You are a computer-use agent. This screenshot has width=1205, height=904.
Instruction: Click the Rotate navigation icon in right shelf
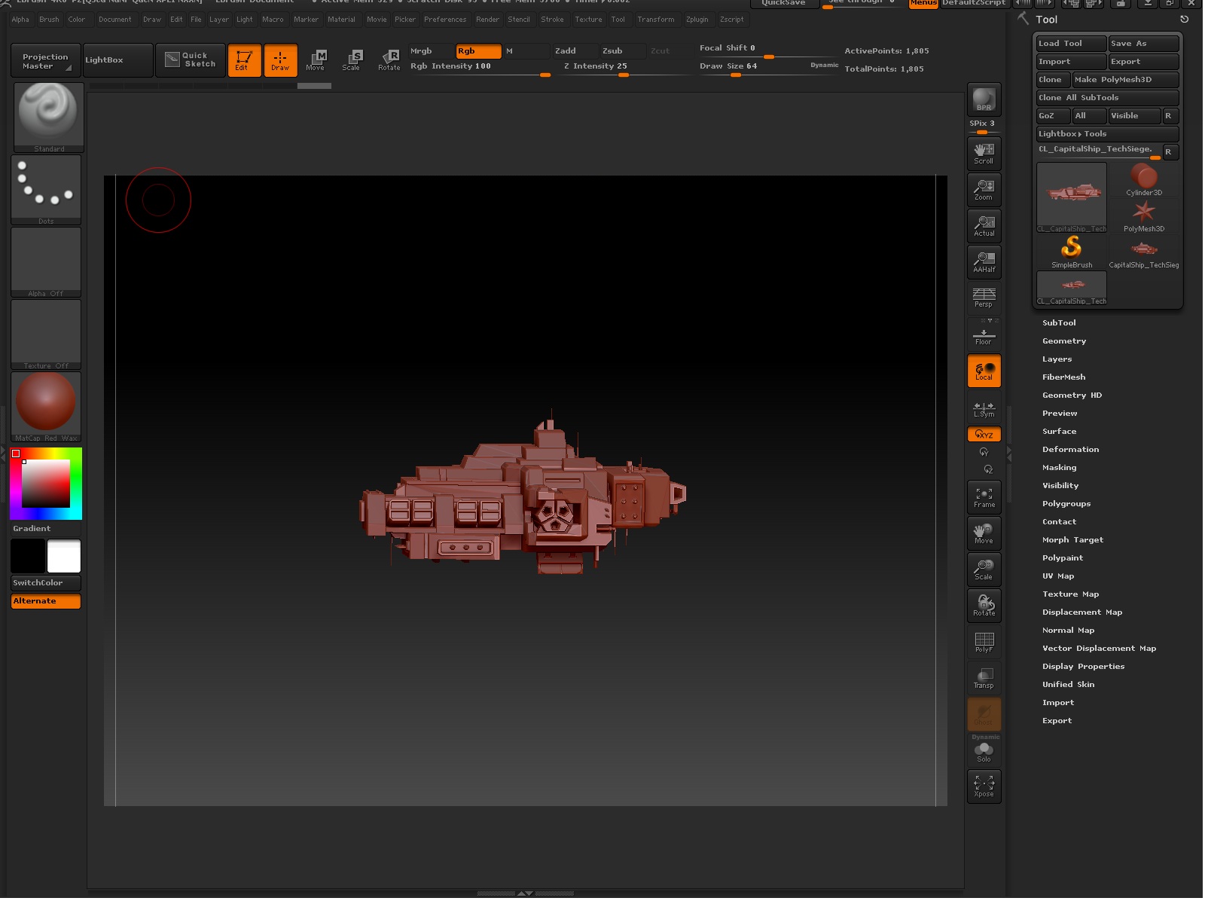(984, 606)
